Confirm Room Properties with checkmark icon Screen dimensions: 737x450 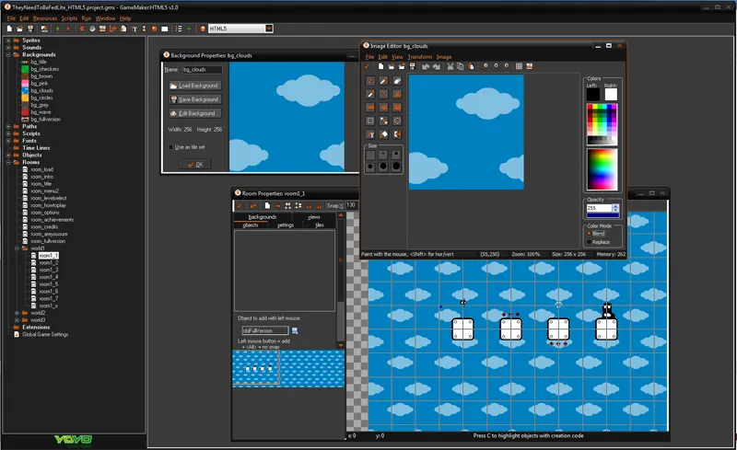[240, 206]
